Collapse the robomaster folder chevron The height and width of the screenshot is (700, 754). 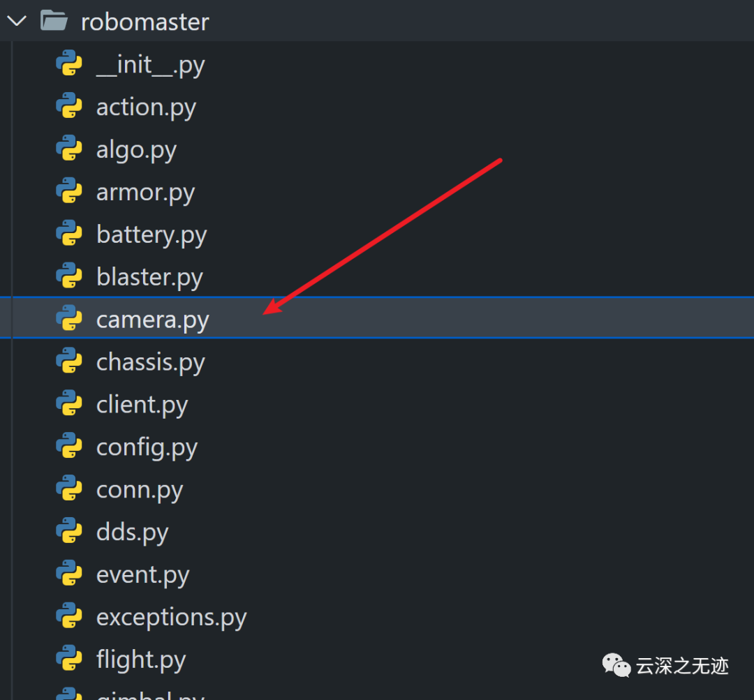[17, 21]
